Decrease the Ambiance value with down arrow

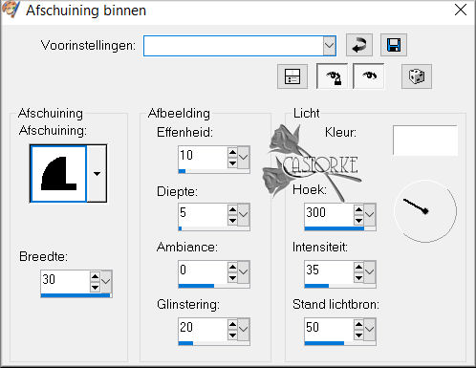[x=232, y=278]
